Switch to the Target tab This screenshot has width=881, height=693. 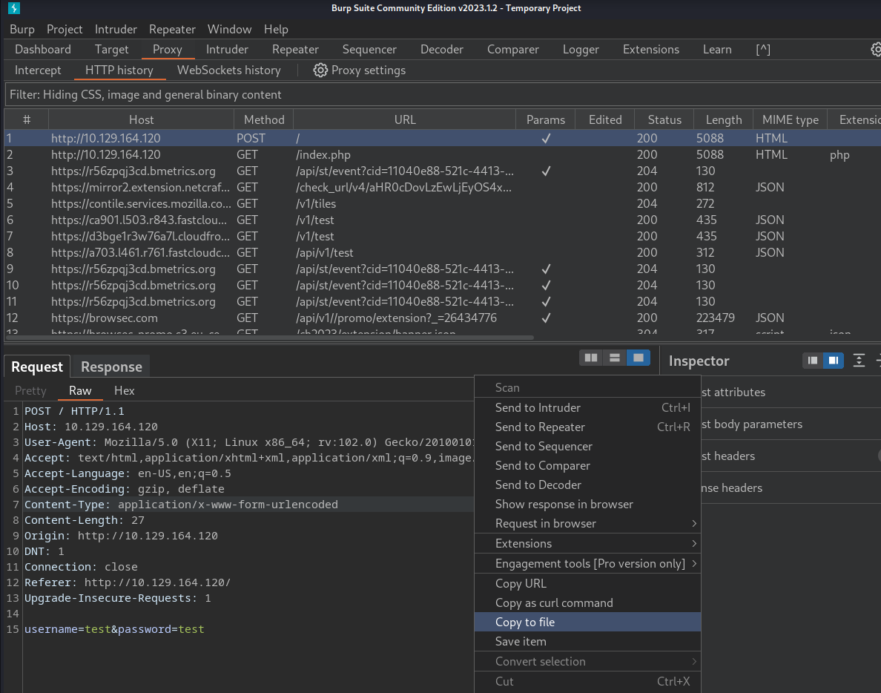(x=112, y=50)
